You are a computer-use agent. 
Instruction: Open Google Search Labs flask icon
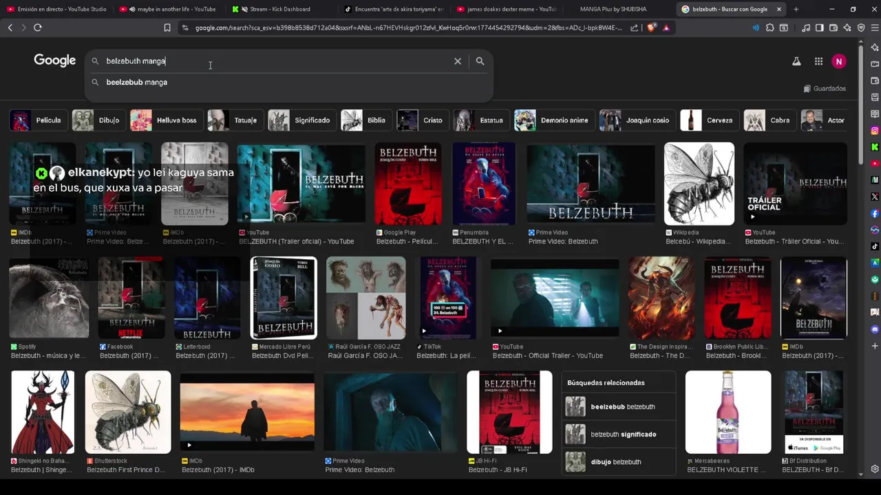(x=796, y=61)
